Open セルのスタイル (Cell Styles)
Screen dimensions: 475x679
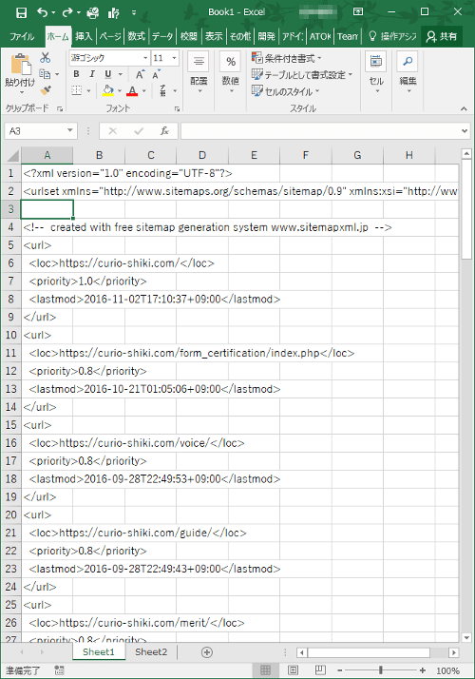click(x=286, y=91)
